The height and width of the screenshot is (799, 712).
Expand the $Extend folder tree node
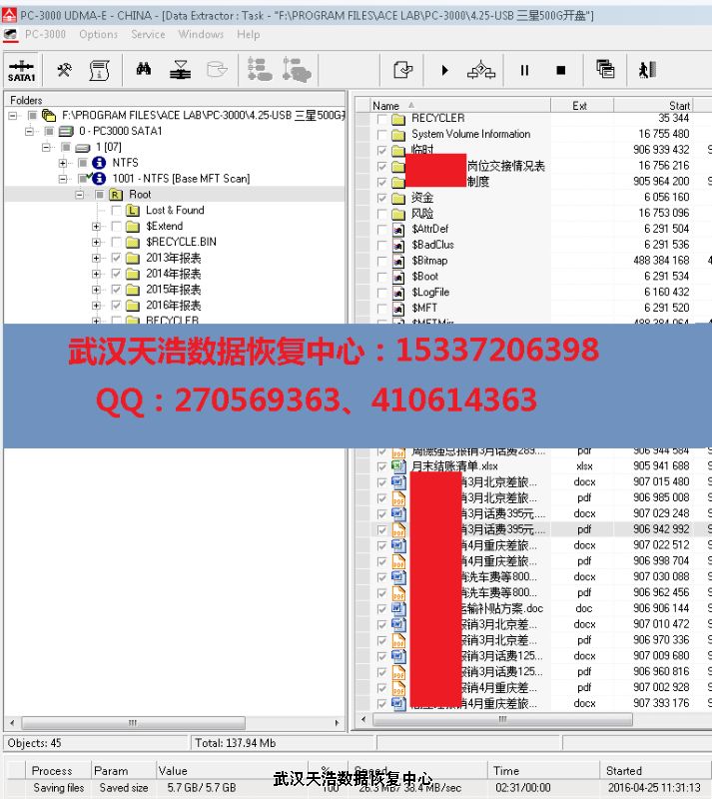click(97, 227)
